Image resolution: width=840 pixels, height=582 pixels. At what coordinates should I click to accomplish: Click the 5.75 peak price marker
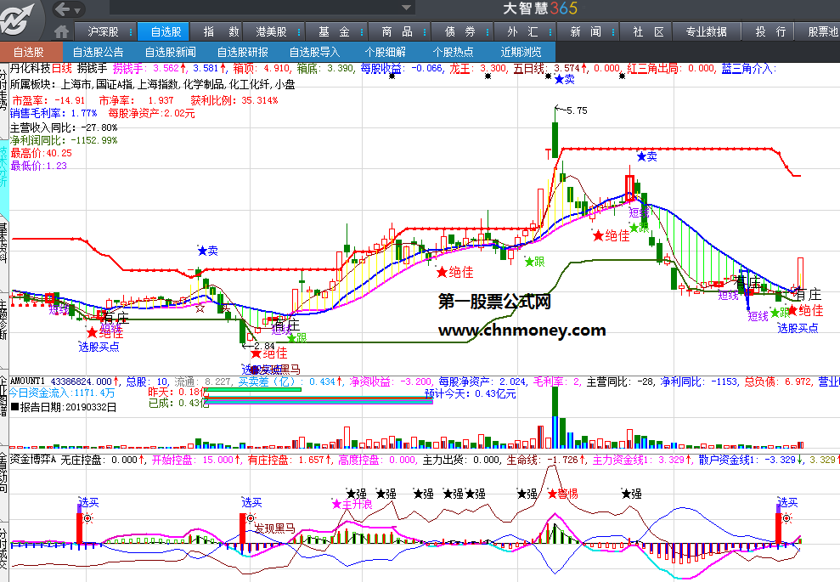click(x=571, y=110)
